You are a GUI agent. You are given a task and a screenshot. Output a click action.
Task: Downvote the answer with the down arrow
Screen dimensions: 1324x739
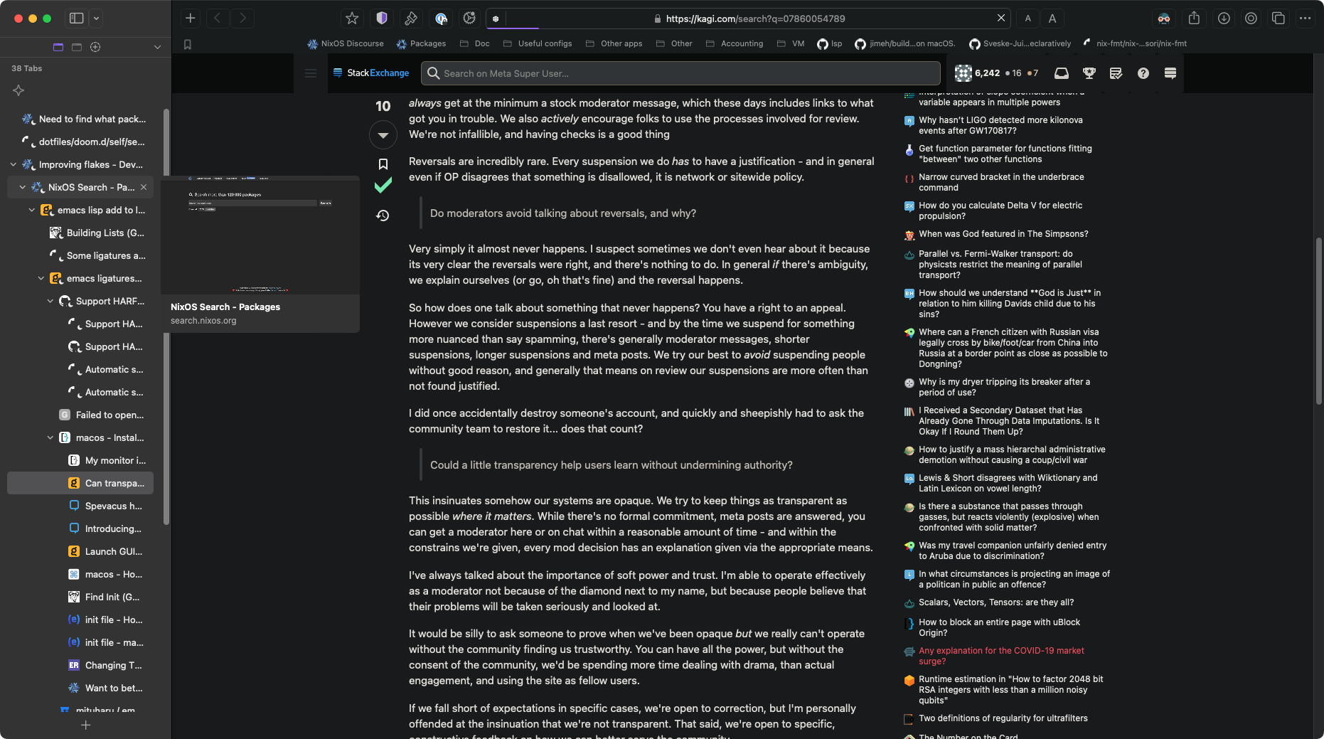tap(383, 134)
